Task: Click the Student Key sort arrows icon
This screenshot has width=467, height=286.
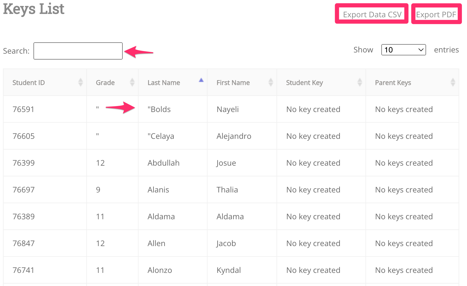Action: 360,82
